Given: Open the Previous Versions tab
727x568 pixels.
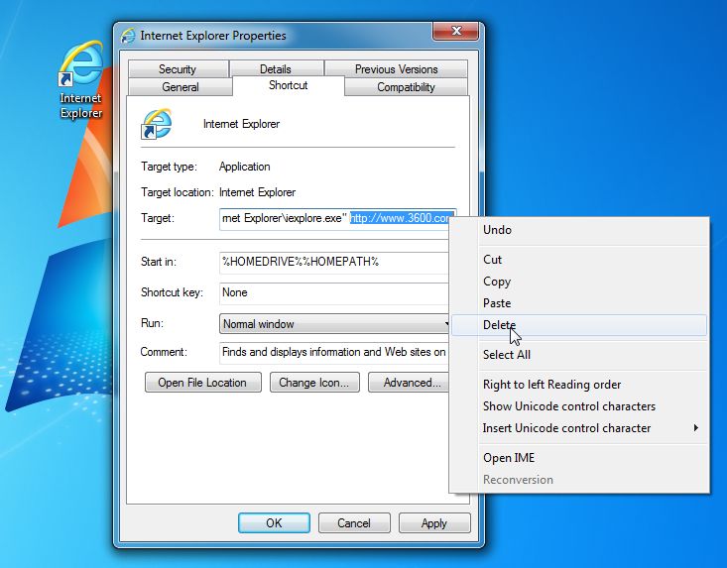Looking at the screenshot, I should point(397,69).
